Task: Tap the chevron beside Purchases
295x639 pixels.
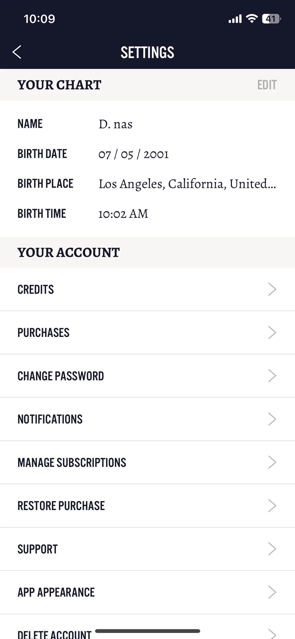Action: 272,332
